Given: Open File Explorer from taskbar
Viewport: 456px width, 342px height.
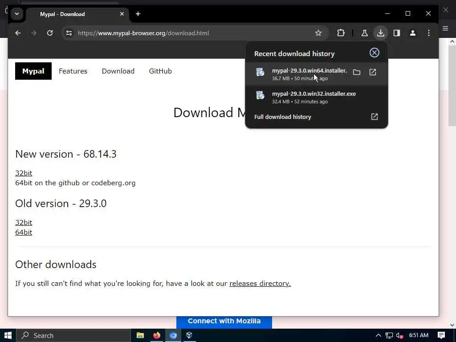Looking at the screenshot, I should tap(140, 335).
